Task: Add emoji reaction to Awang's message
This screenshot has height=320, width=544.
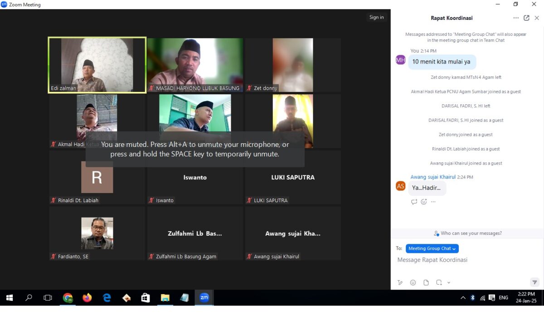Action: click(424, 202)
